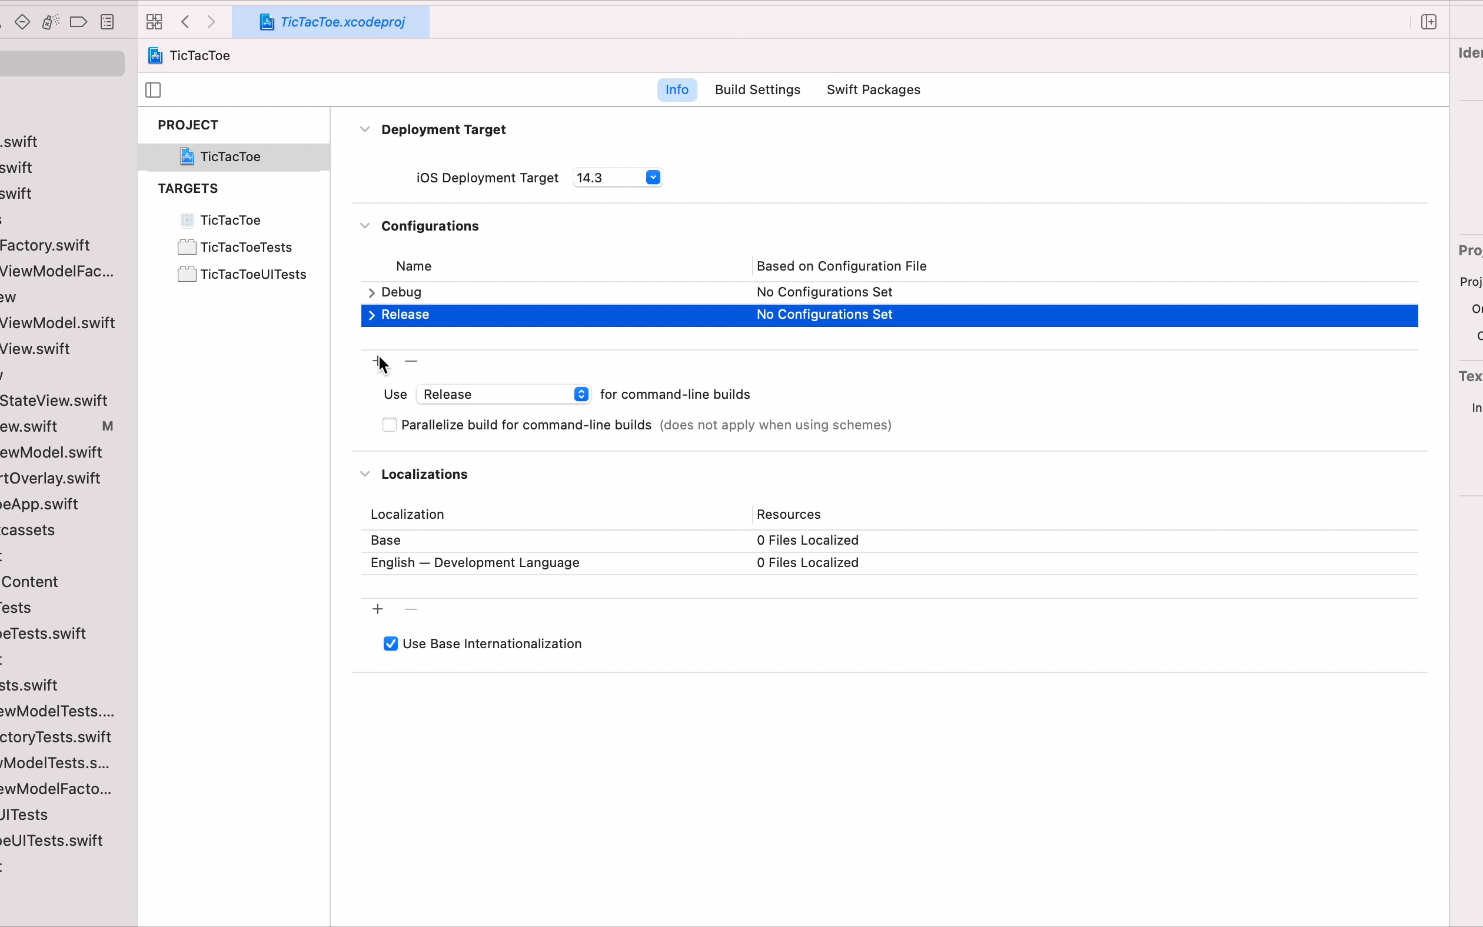Switch to the Swift Packages tab
Viewport: 1483px width, 927px height.
click(873, 89)
